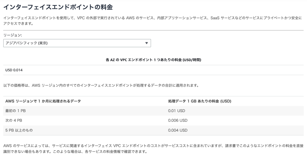Select the アジアパシフィック (東京) region box
This screenshot has height=158, width=307.
[x=77, y=43]
